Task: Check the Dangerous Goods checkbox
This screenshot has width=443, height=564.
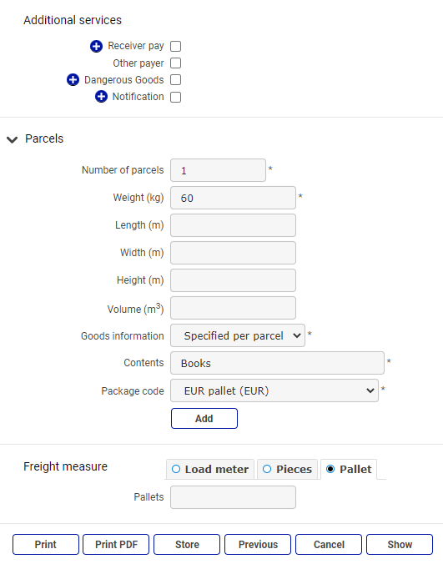Action: tap(175, 80)
